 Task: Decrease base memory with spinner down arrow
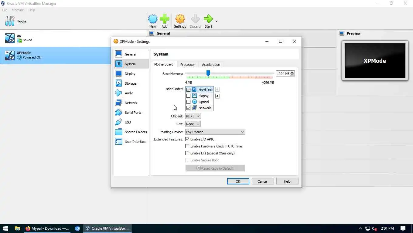[x=292, y=75]
